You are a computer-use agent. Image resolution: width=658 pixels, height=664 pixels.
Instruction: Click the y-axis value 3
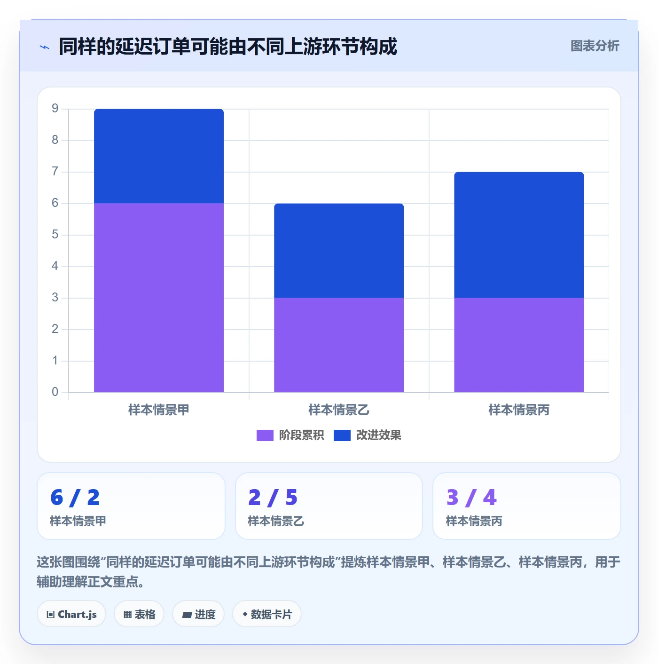(55, 298)
